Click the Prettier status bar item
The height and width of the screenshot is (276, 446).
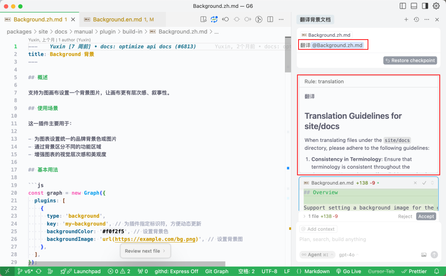[414, 271]
